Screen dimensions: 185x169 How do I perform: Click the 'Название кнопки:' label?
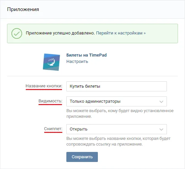44,86
